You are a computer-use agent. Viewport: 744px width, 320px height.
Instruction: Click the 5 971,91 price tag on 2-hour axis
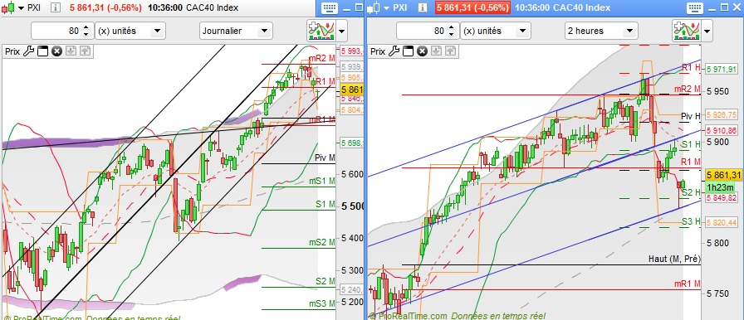[722, 69]
